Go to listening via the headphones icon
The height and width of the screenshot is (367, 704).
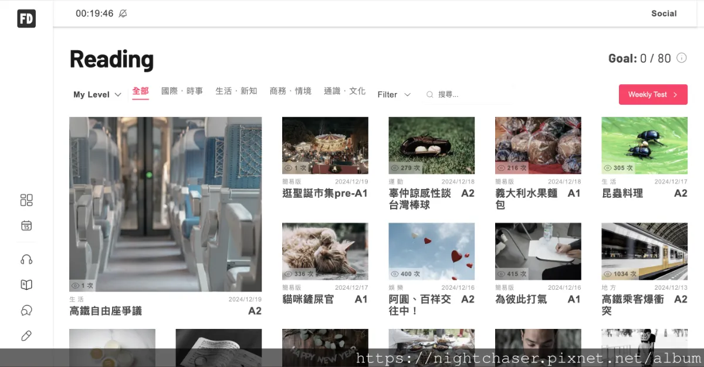(26, 259)
